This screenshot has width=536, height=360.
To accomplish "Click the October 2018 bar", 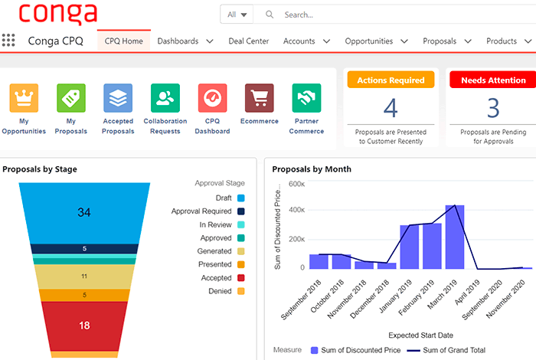I will pos(342,261).
